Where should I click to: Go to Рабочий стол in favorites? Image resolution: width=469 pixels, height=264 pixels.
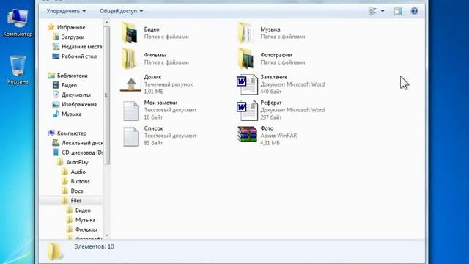pyautogui.click(x=79, y=56)
